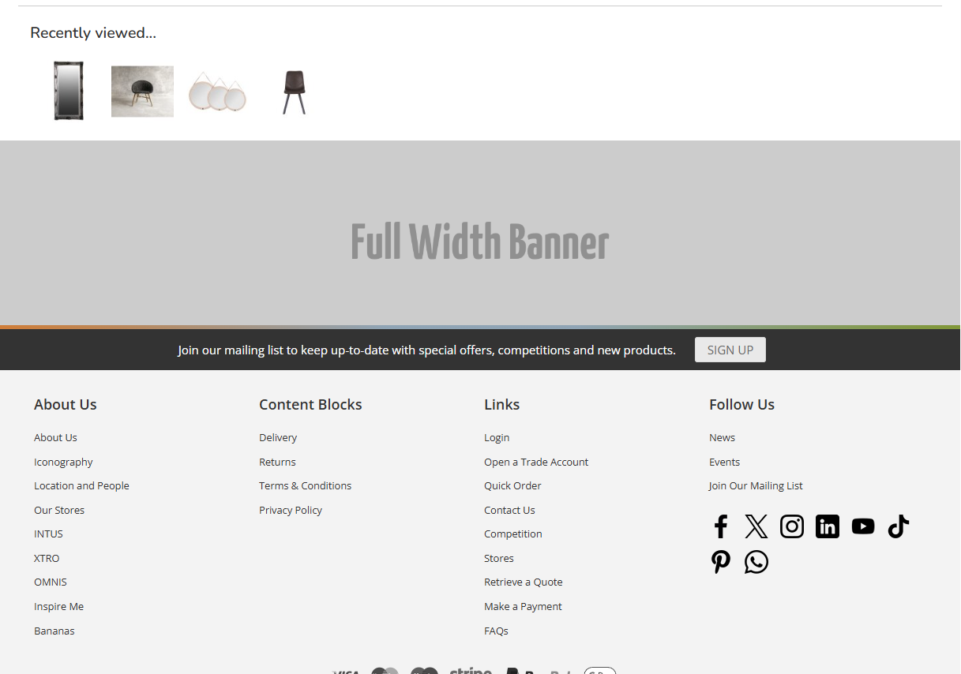Open the Facebook social icon
The width and height of the screenshot is (961, 674).
[x=720, y=526]
